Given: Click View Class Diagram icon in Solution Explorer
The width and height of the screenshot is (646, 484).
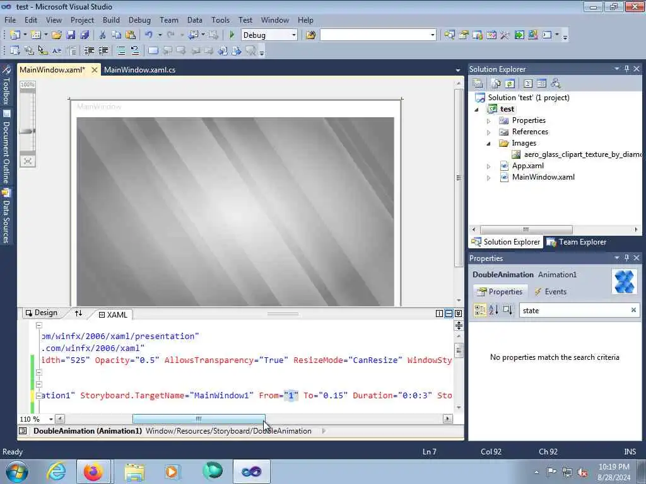Looking at the screenshot, I should pyautogui.click(x=556, y=84).
